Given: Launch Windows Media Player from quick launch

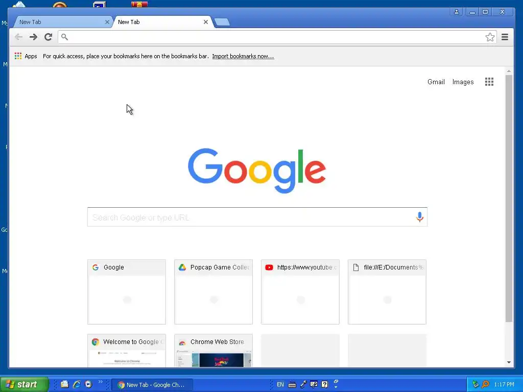Looking at the screenshot, I should click(x=88, y=384).
